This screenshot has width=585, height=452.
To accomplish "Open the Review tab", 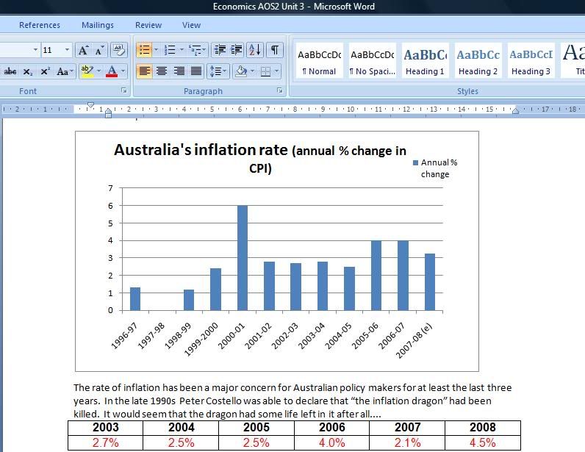I will (x=148, y=25).
